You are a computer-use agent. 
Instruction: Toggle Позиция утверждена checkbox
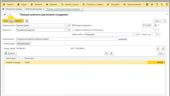pyautogui.click(x=73, y=25)
